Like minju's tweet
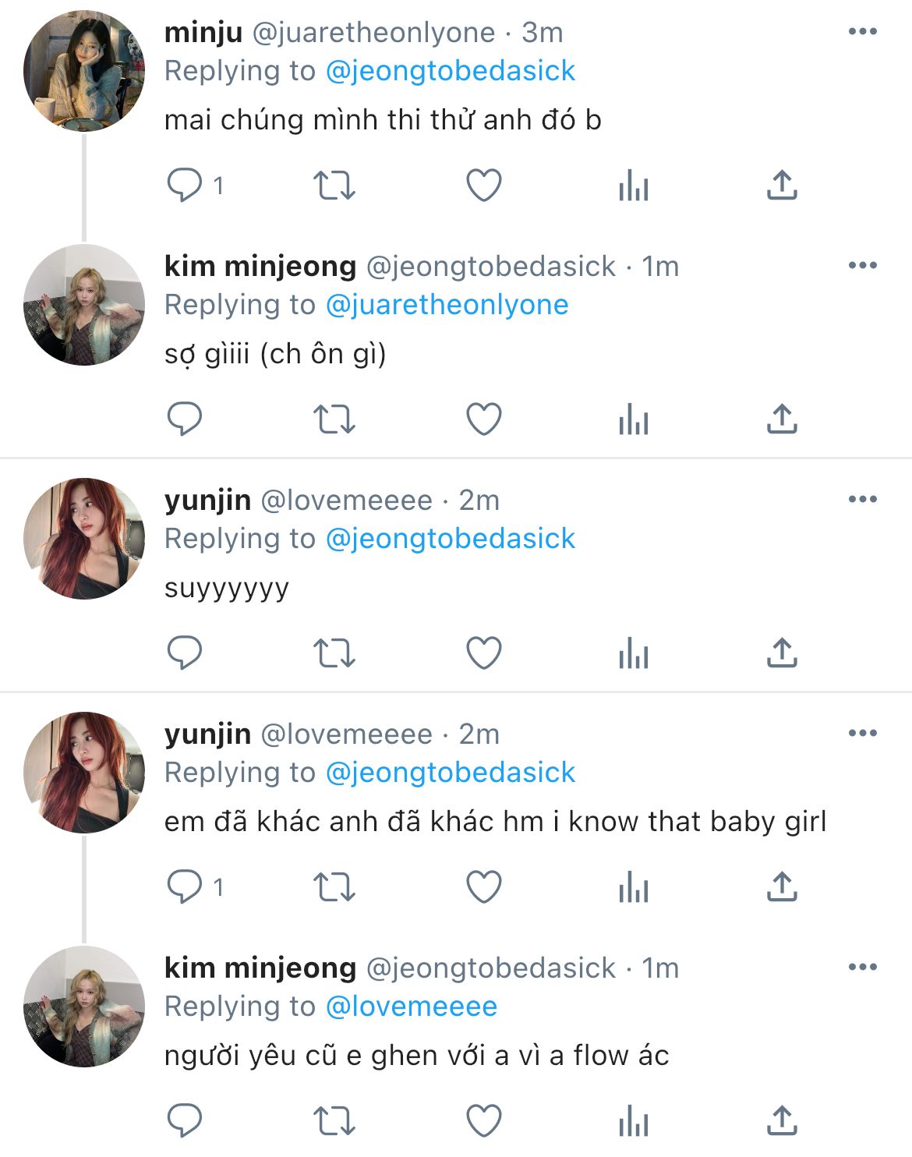 [483, 186]
